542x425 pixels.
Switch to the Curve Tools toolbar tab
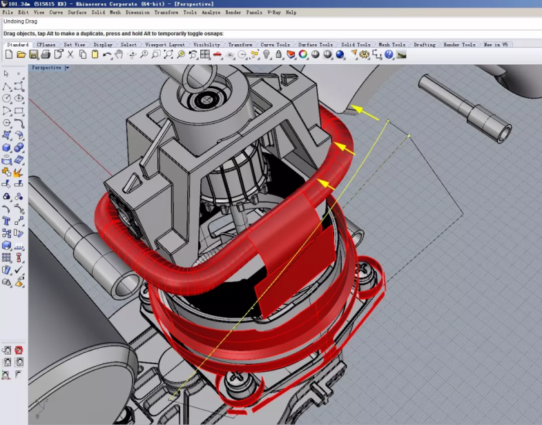point(274,45)
